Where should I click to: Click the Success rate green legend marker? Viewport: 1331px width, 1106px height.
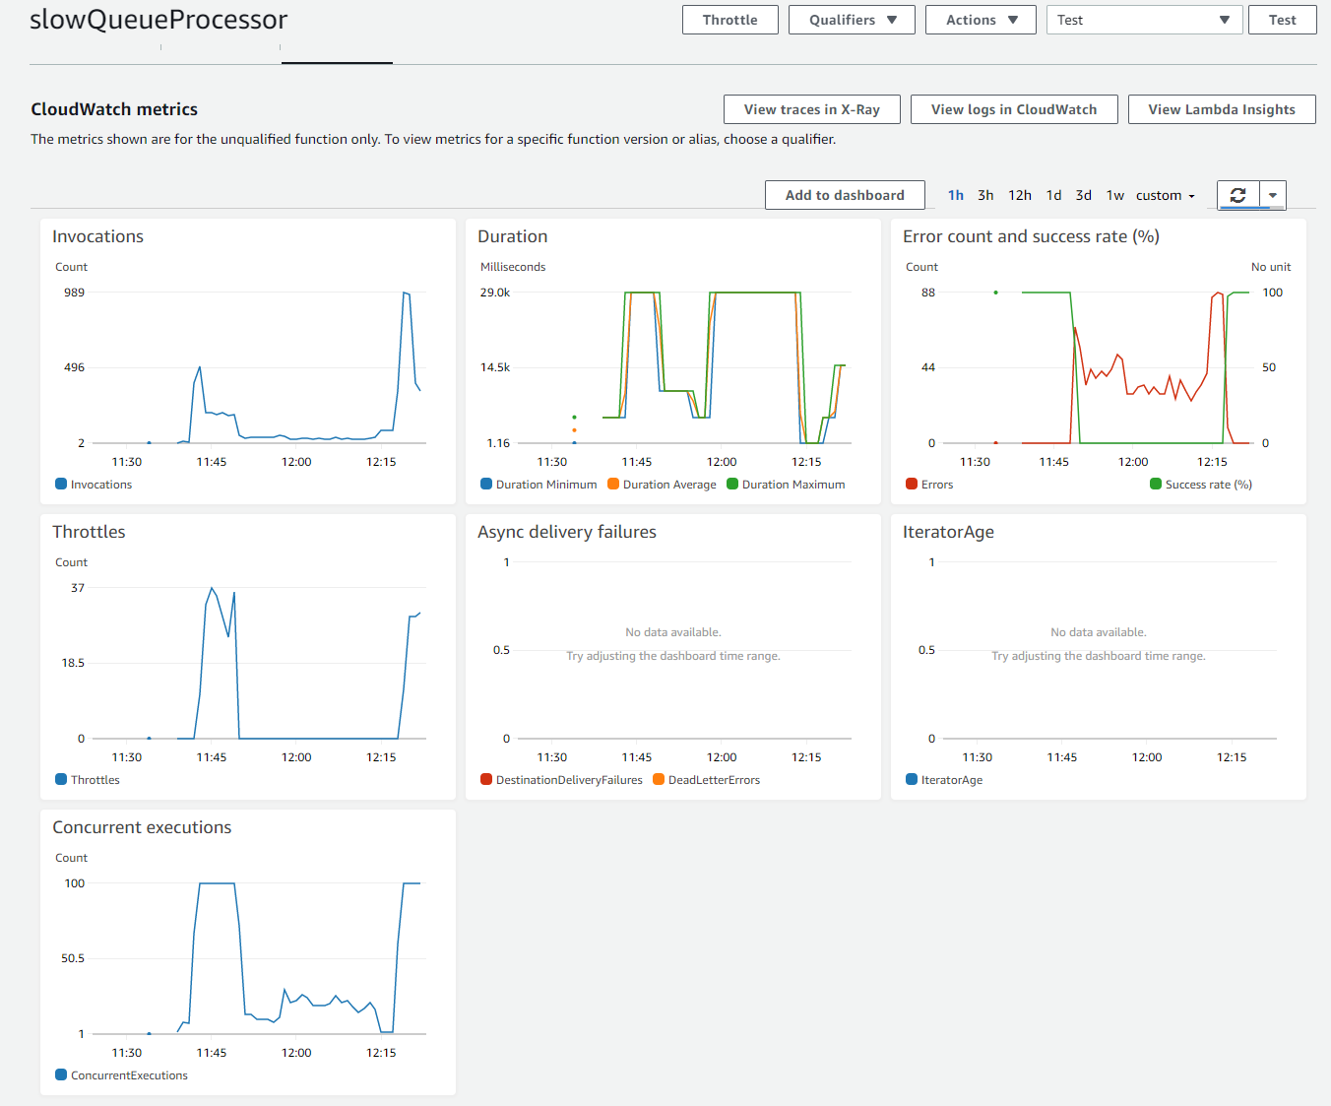(x=1155, y=484)
